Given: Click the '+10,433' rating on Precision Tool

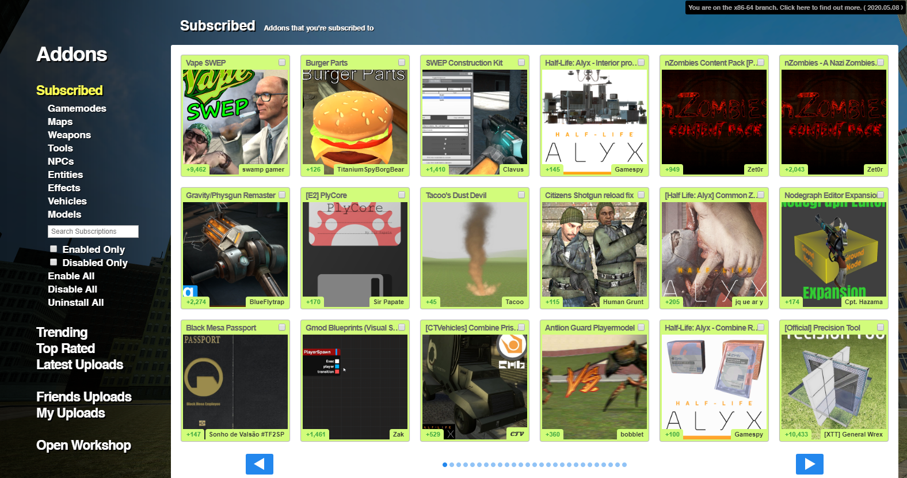Looking at the screenshot, I should coord(797,434).
